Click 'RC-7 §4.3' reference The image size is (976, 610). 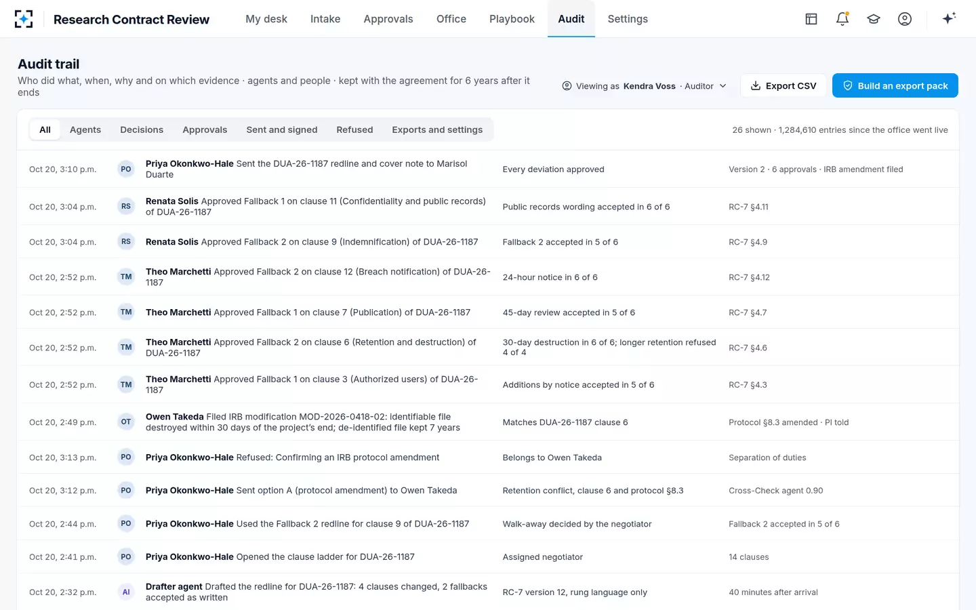748,385
